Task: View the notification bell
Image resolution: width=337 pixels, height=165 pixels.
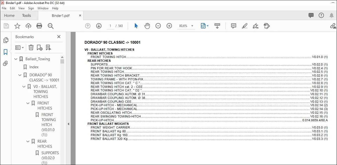Action: [331, 16]
